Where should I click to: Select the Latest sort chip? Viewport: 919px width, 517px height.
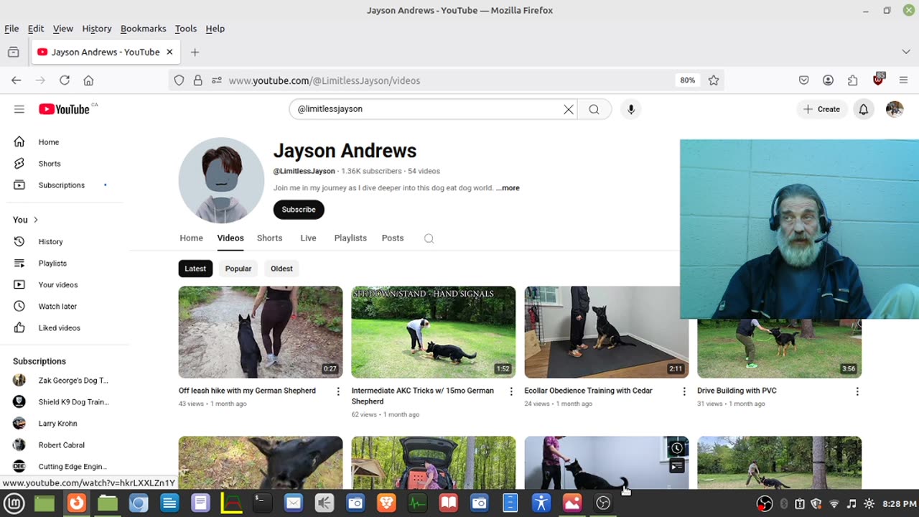(195, 269)
